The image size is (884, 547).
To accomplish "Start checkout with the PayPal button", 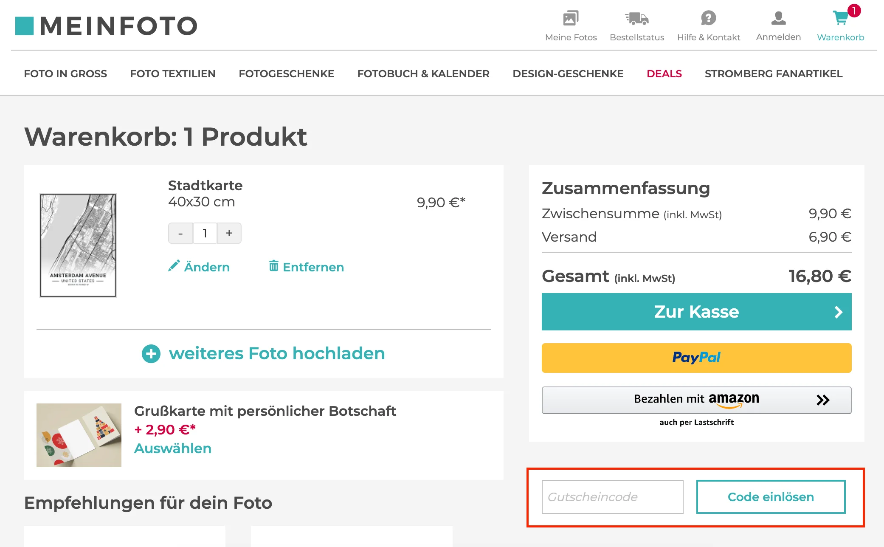I will (x=696, y=358).
